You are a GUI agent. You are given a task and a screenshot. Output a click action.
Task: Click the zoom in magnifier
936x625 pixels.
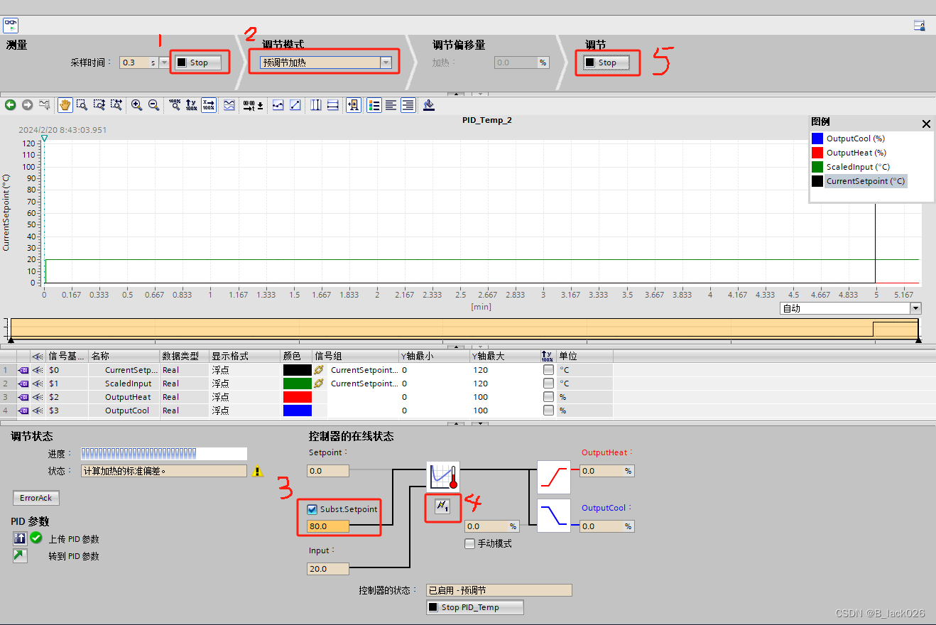(136, 105)
